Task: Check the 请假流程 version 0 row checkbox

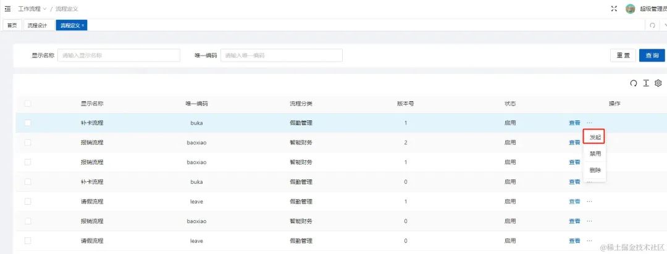Action: [28, 241]
